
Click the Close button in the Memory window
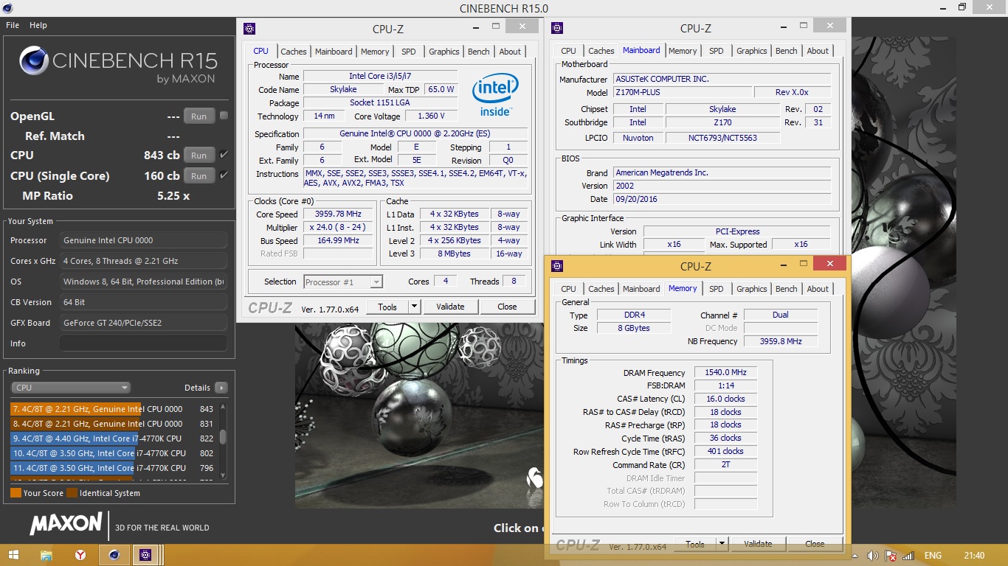(815, 544)
